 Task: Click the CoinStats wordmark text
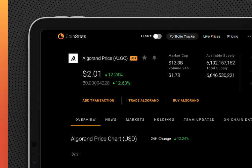click(x=76, y=36)
